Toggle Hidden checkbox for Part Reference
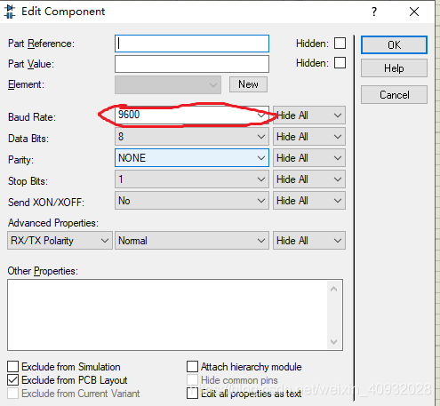This screenshot has width=440, height=406. pos(340,44)
